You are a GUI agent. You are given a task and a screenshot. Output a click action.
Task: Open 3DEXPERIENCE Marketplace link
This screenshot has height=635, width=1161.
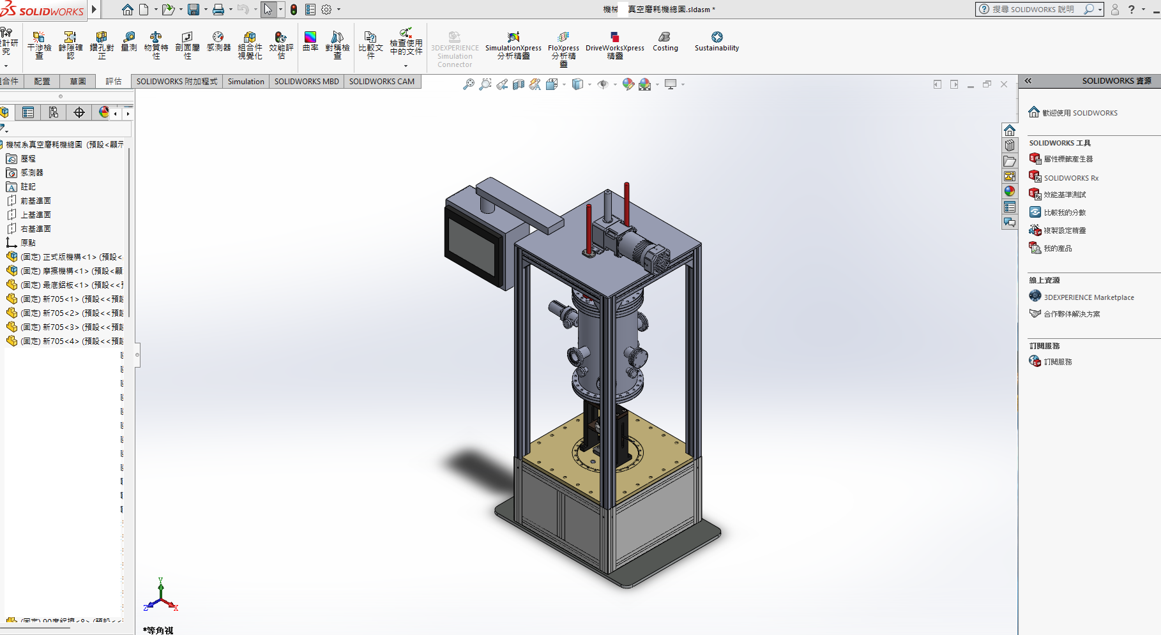tap(1088, 297)
